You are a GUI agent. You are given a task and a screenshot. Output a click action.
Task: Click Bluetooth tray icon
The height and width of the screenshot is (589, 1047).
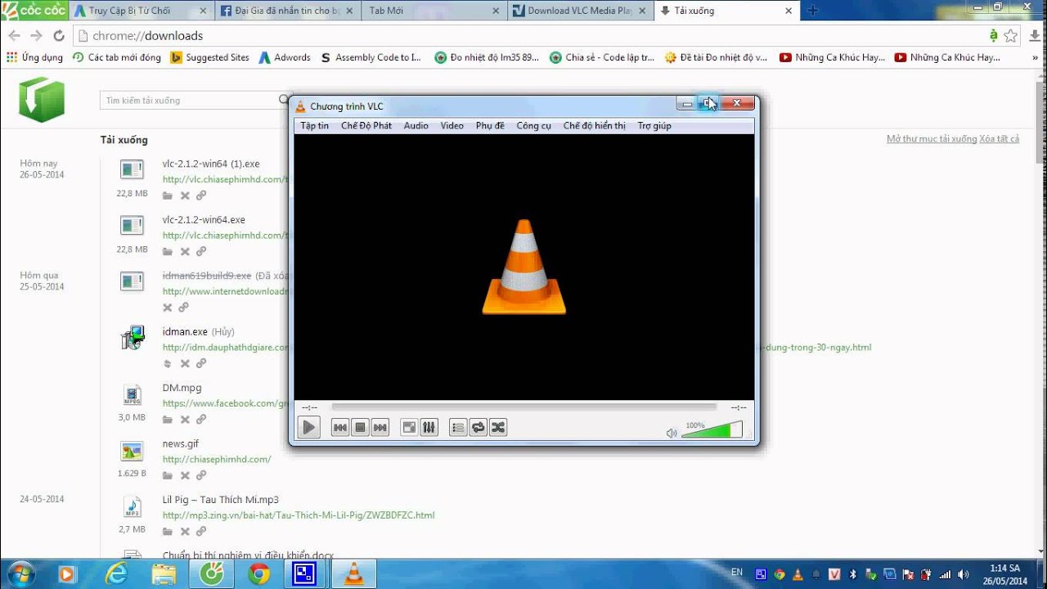852,574
